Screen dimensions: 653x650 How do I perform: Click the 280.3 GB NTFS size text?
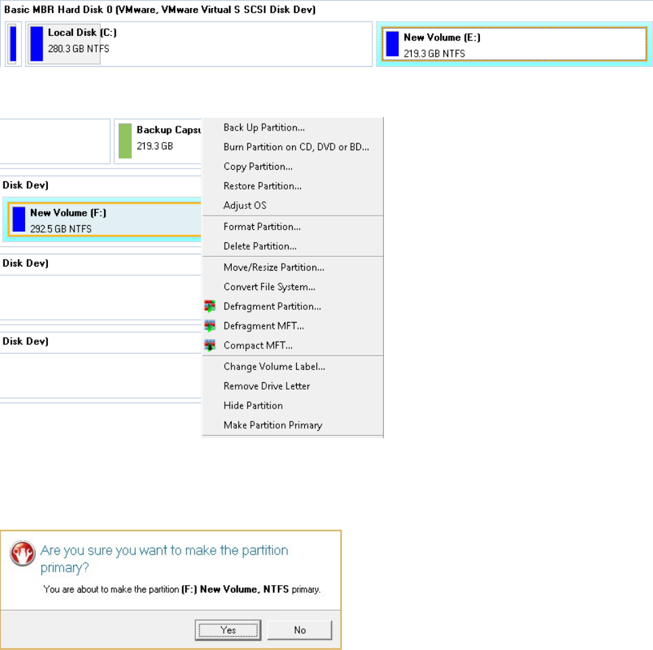(78, 49)
